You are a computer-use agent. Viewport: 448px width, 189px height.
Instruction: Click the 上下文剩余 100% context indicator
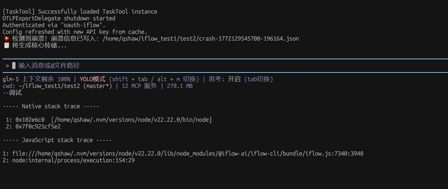[x=46, y=79]
